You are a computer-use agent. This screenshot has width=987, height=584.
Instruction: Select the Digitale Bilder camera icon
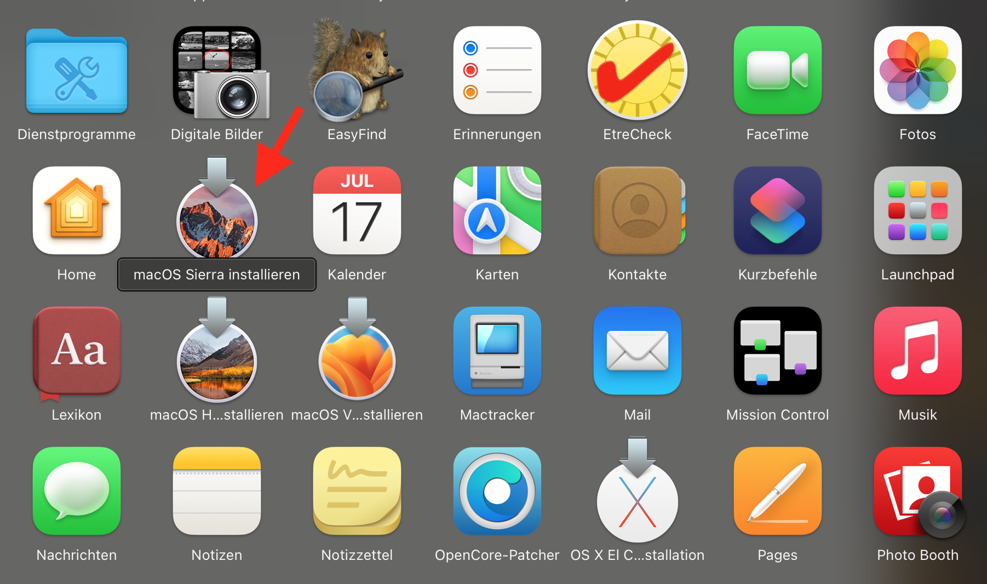tap(221, 72)
